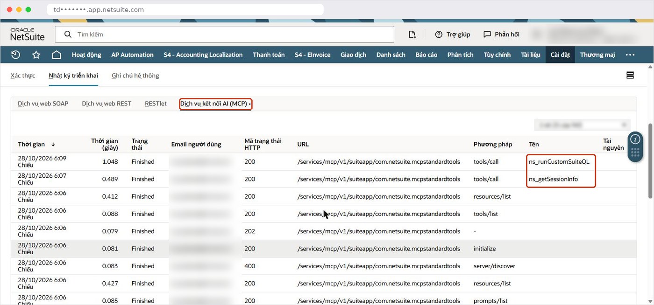Switch to the Xác thực tab

click(x=23, y=76)
